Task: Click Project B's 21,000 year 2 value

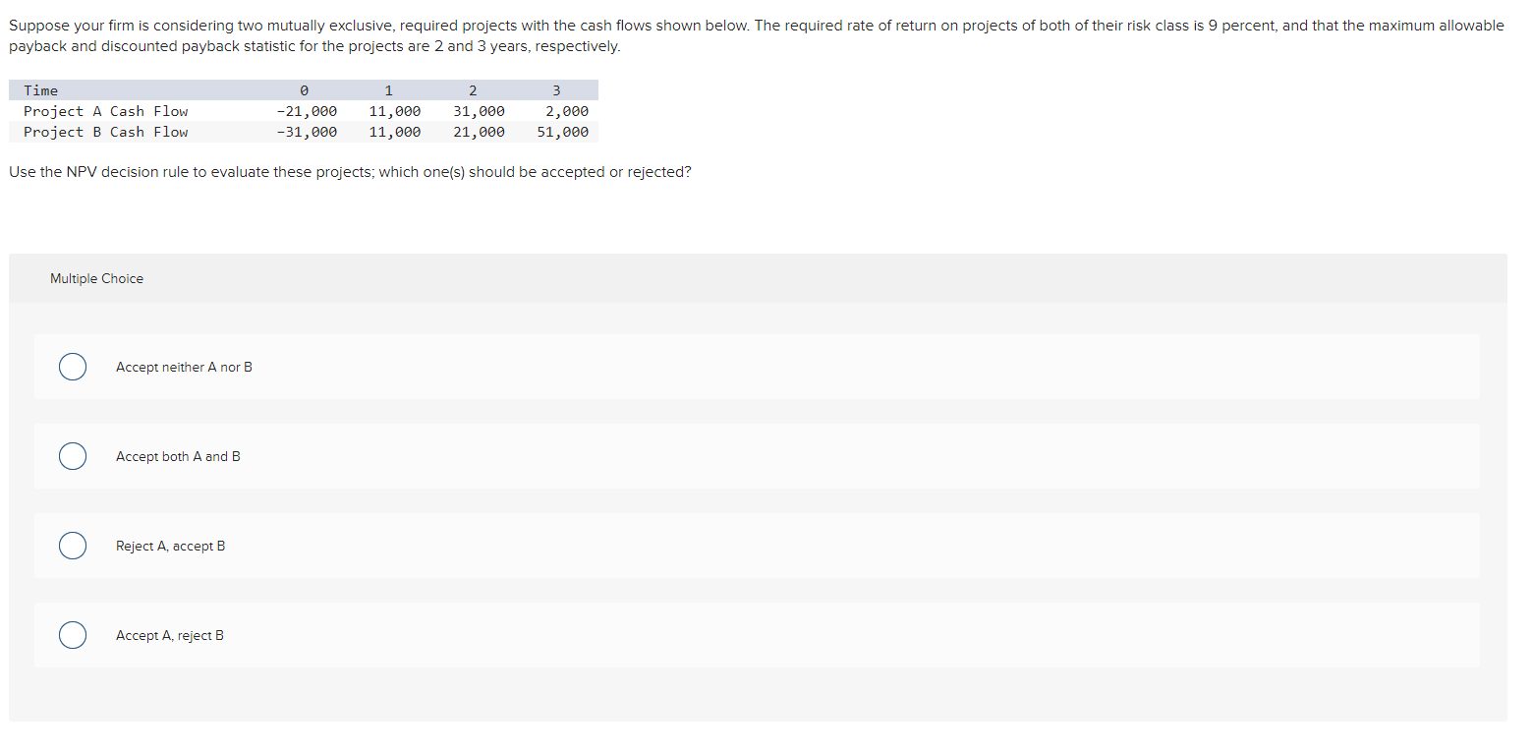Action: pyautogui.click(x=479, y=132)
